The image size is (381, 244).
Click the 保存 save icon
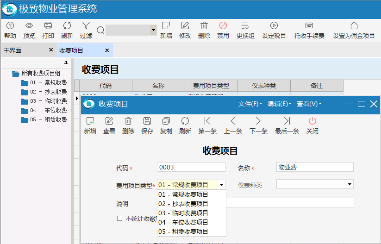click(147, 121)
